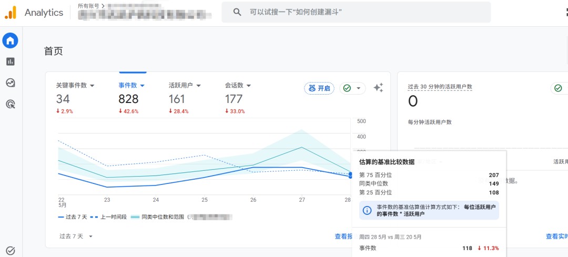Open the Explore icon in sidebar
Image resolution: width=568 pixels, height=257 pixels.
tap(11, 83)
